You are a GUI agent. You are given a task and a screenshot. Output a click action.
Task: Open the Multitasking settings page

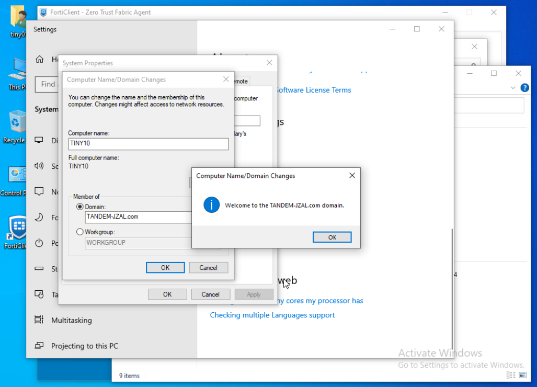(71, 320)
